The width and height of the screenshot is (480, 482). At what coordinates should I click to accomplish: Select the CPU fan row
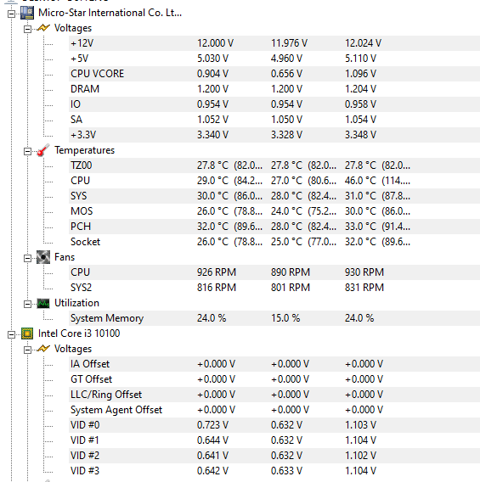point(274,272)
